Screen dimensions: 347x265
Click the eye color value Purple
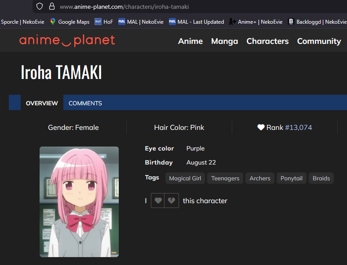195,148
